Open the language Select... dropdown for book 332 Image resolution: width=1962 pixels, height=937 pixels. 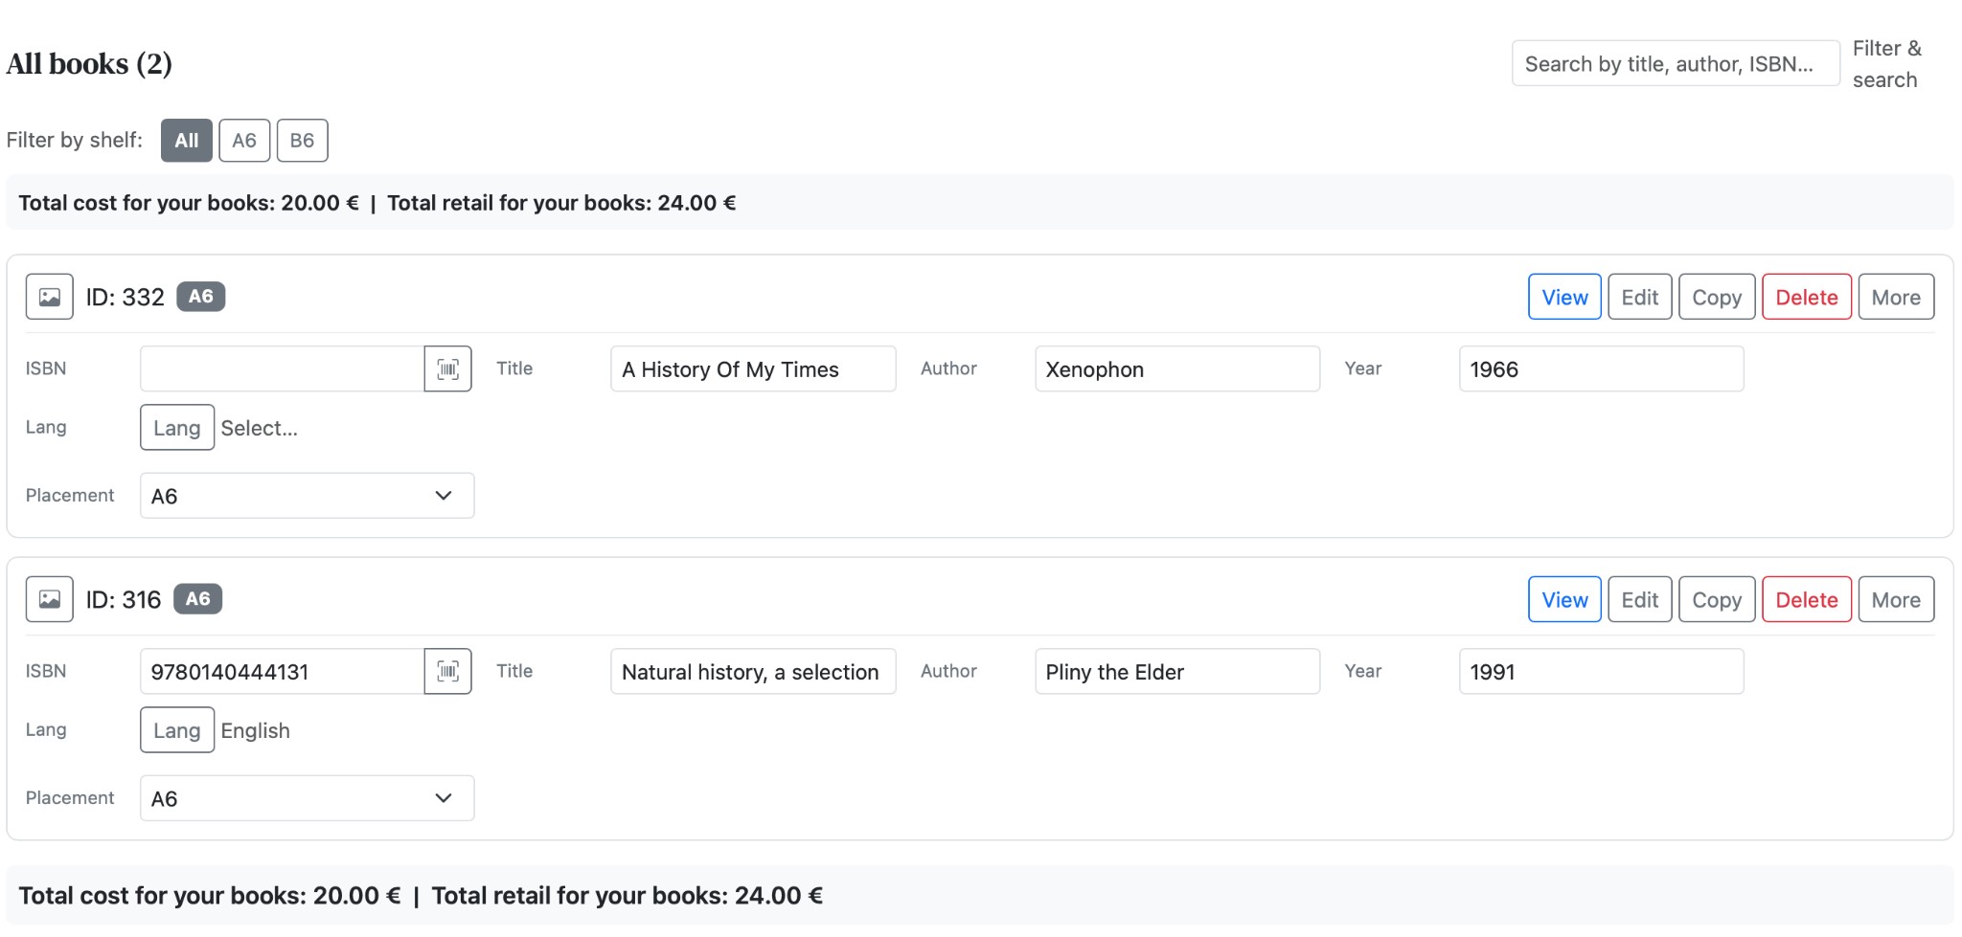[x=259, y=428]
